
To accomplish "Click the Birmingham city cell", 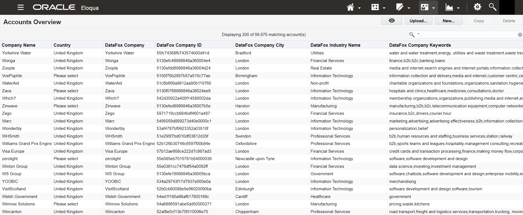I will (246, 76).
